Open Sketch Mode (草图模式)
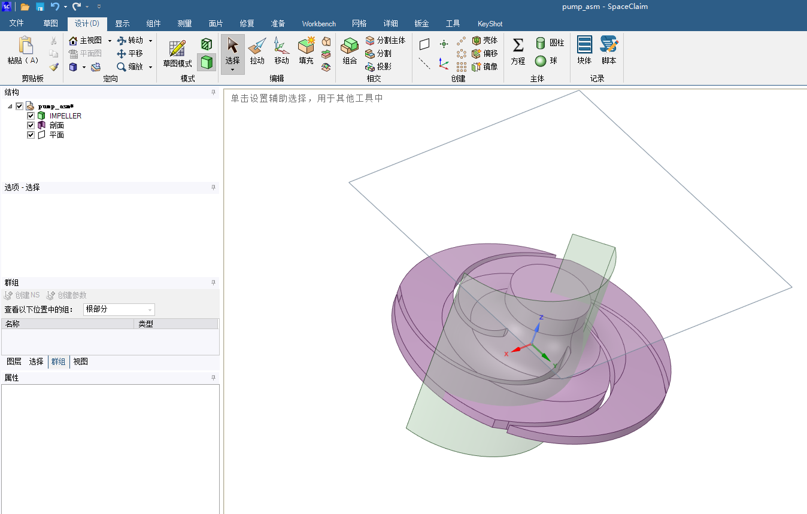Viewport: 807px width, 514px height. point(177,53)
